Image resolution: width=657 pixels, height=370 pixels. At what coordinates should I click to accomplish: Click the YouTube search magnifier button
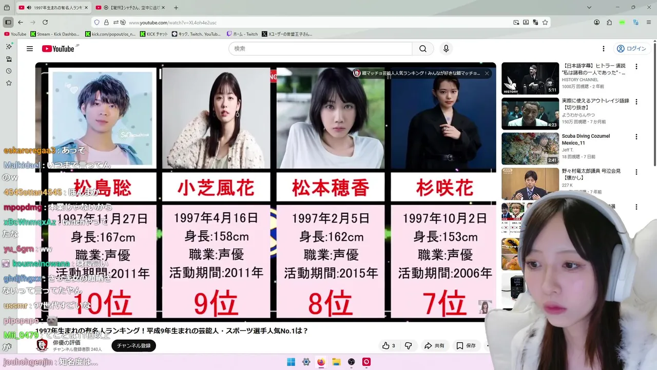pyautogui.click(x=423, y=49)
